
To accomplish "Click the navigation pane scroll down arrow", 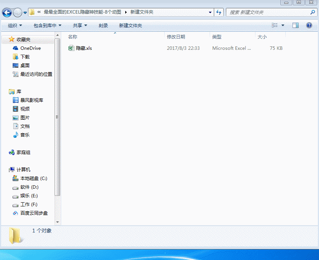I will [58, 222].
